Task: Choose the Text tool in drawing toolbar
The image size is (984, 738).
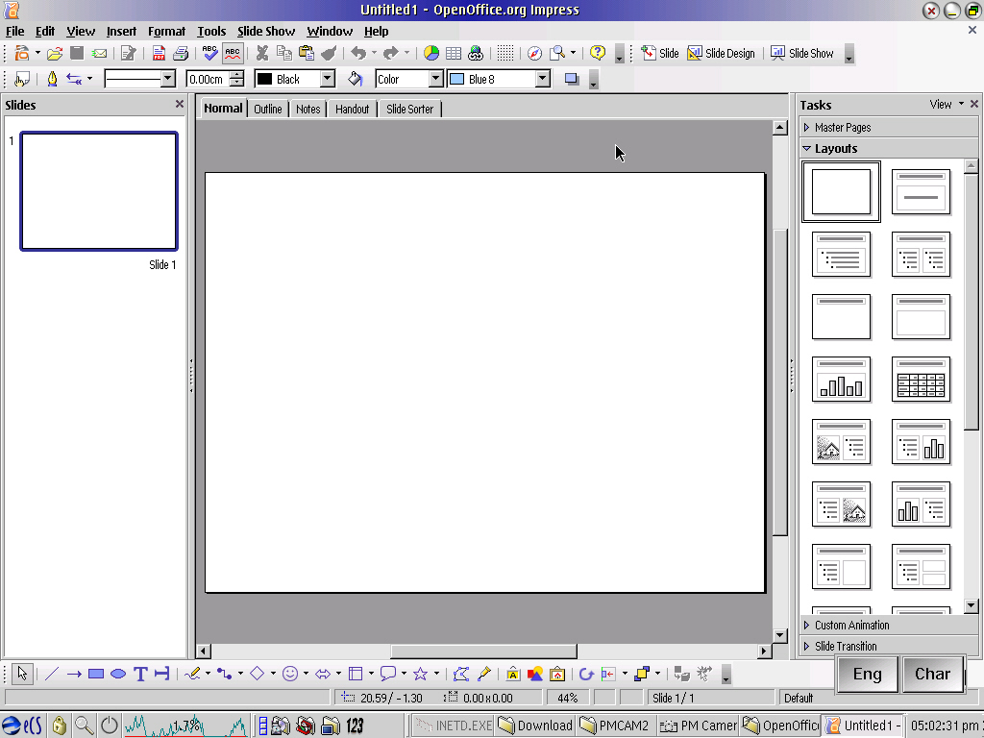Action: [140, 674]
